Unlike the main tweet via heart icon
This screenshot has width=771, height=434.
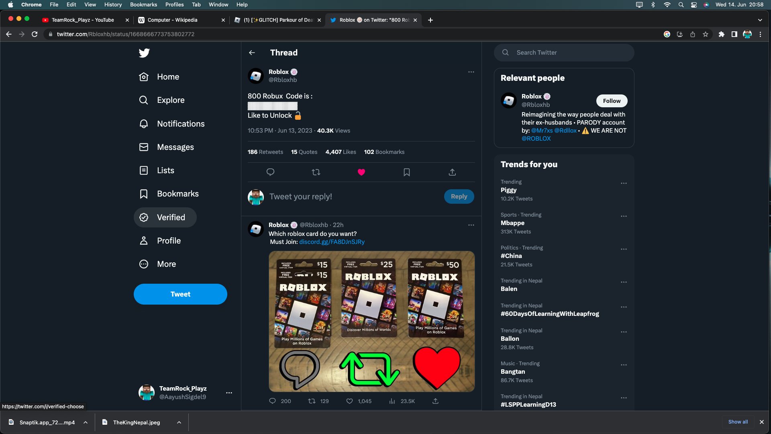(361, 172)
